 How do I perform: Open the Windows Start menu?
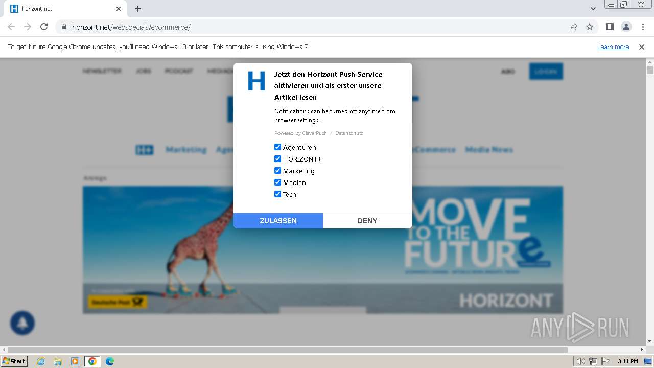14,361
